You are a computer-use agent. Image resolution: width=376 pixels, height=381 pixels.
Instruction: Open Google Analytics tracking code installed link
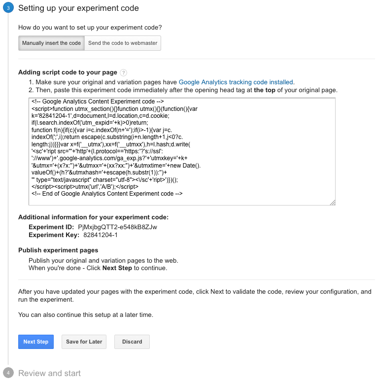(x=236, y=82)
